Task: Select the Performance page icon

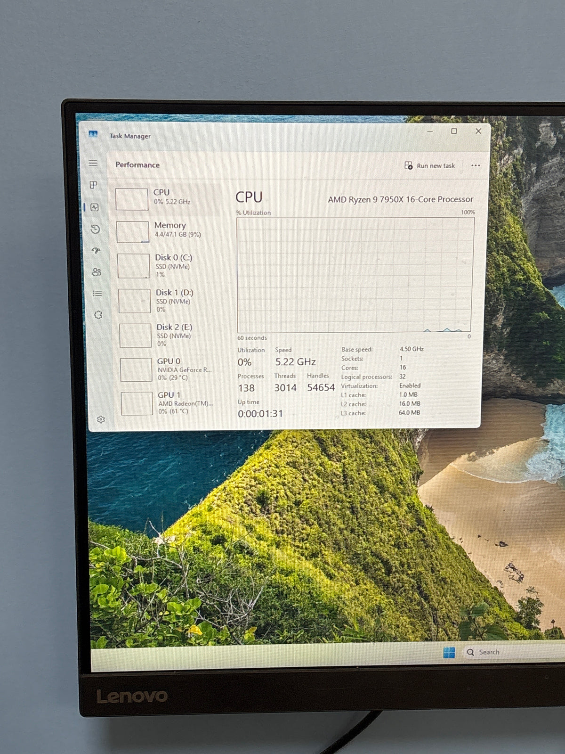Action: [95, 207]
